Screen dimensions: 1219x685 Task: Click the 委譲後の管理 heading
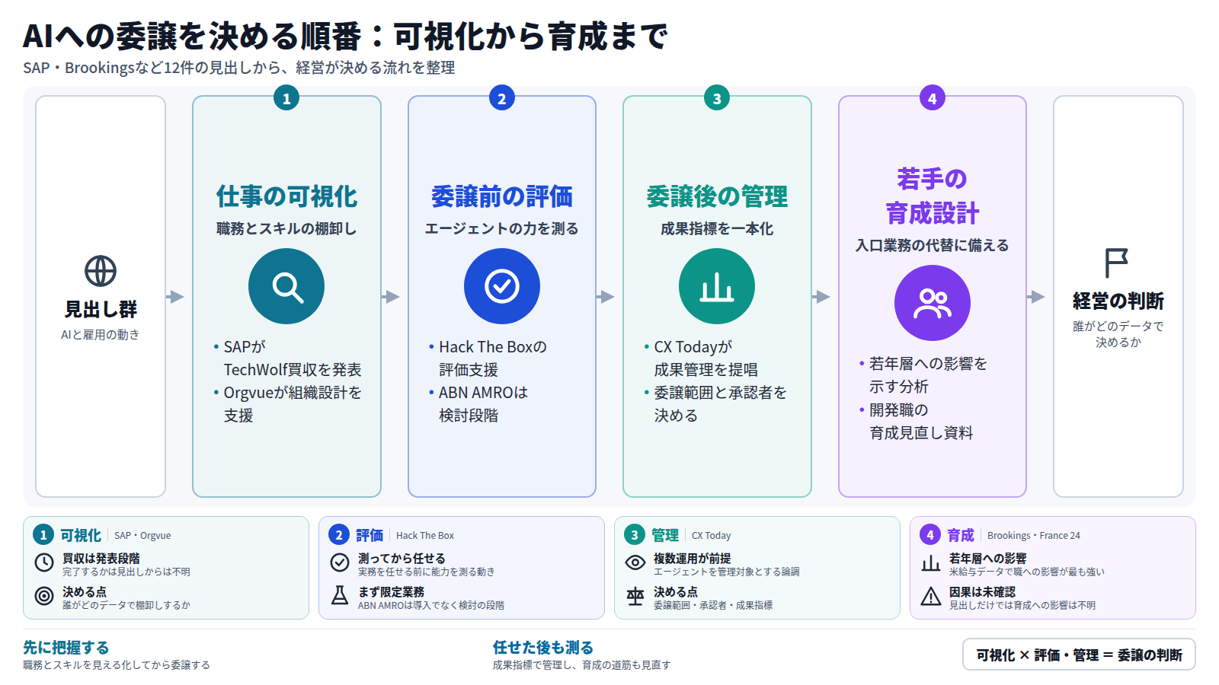717,196
